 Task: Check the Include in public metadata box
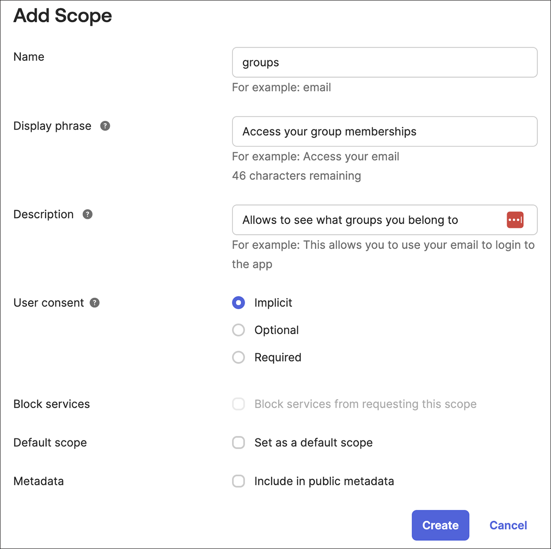238,481
